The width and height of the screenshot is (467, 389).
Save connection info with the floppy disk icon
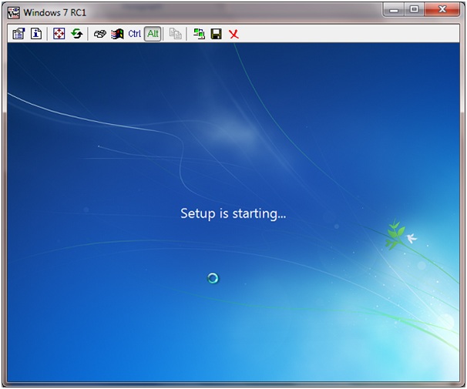click(217, 34)
